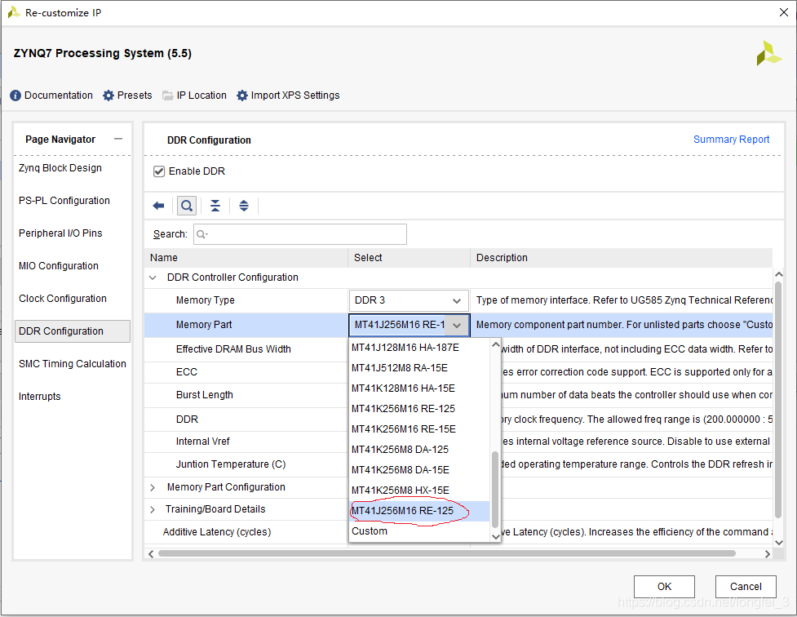Open Peripheral I/O Pins page

click(60, 233)
